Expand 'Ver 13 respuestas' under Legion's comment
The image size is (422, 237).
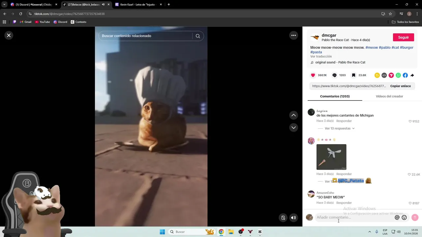(340, 128)
